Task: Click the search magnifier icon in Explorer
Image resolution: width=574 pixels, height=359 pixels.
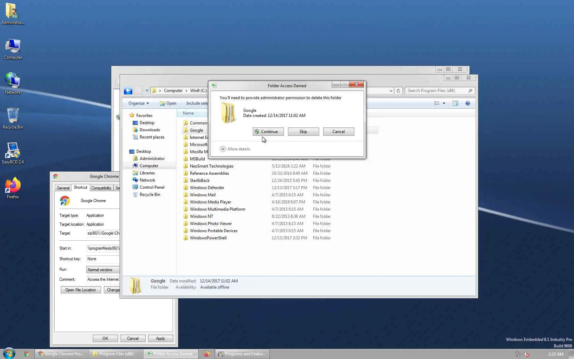Action: [x=470, y=91]
